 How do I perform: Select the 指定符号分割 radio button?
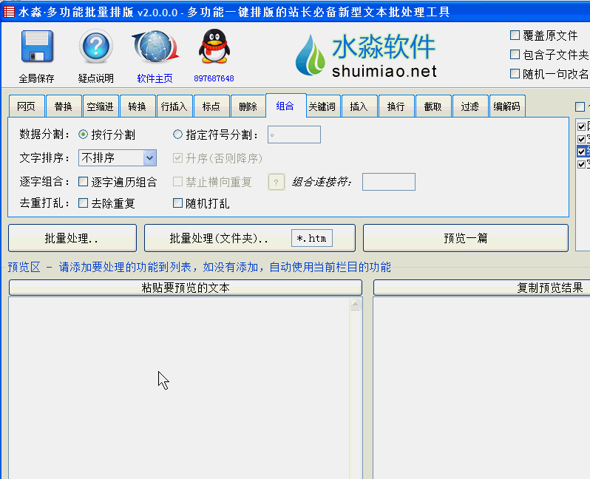[x=177, y=135]
